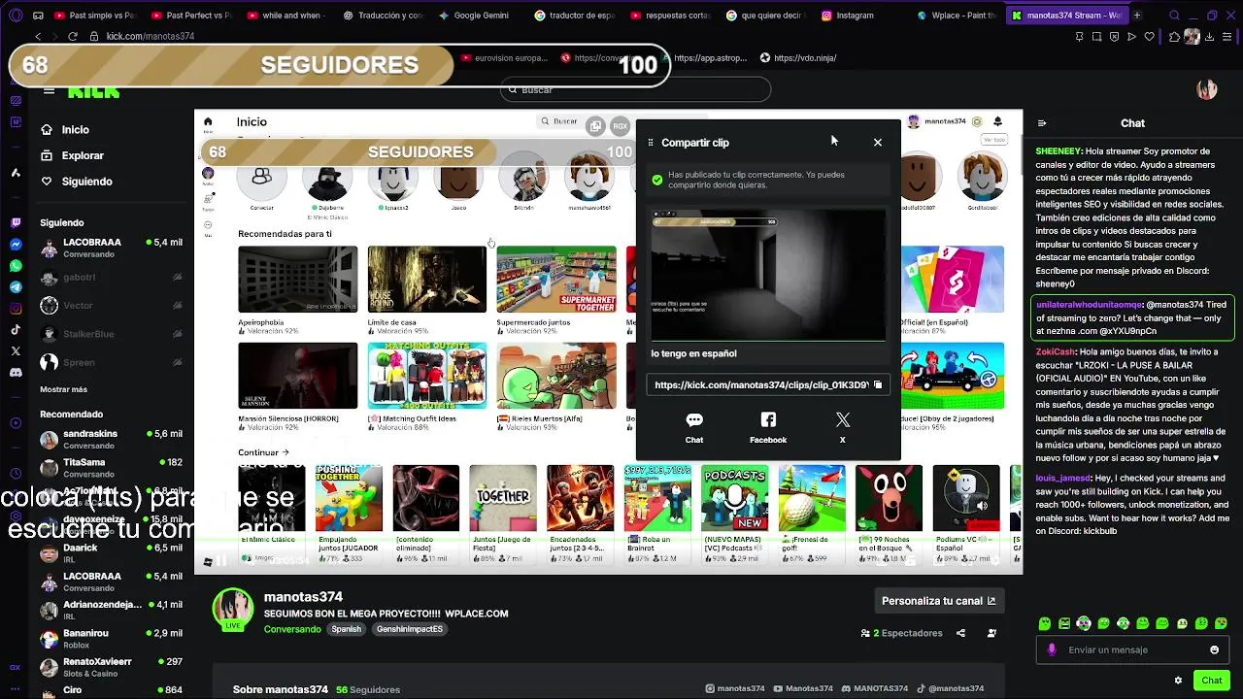The width and height of the screenshot is (1243, 699).
Task: Open the https://app.astrop... bookmark
Action: coord(704,58)
